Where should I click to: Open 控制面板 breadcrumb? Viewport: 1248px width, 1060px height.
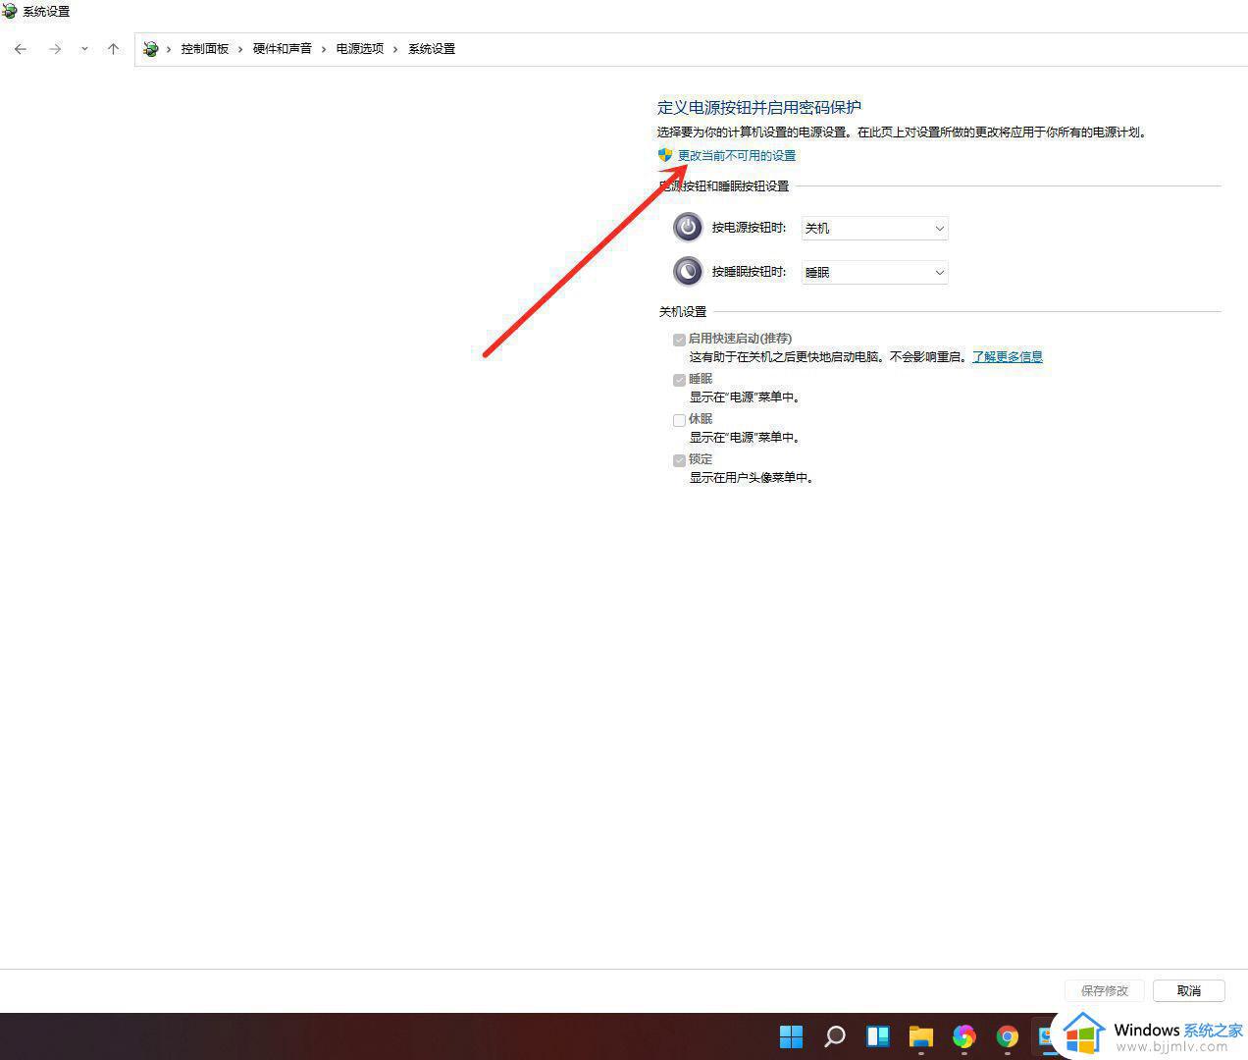click(x=204, y=49)
